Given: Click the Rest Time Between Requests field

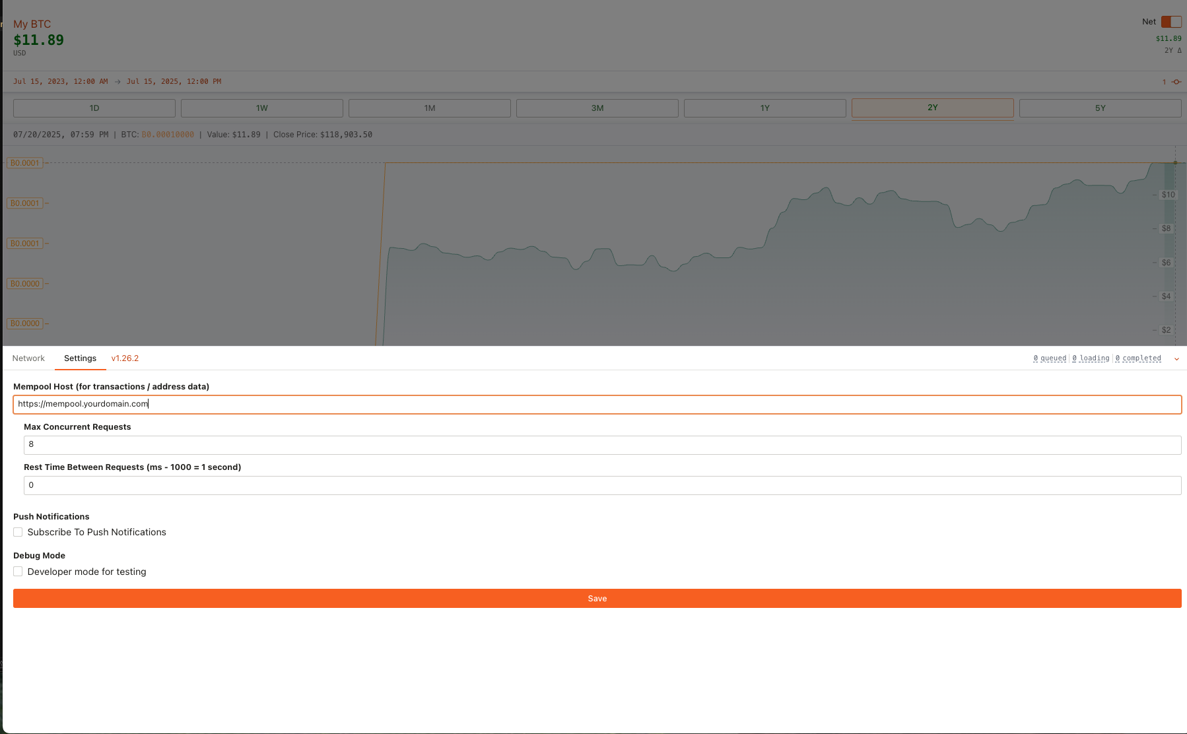Looking at the screenshot, I should click(x=602, y=485).
